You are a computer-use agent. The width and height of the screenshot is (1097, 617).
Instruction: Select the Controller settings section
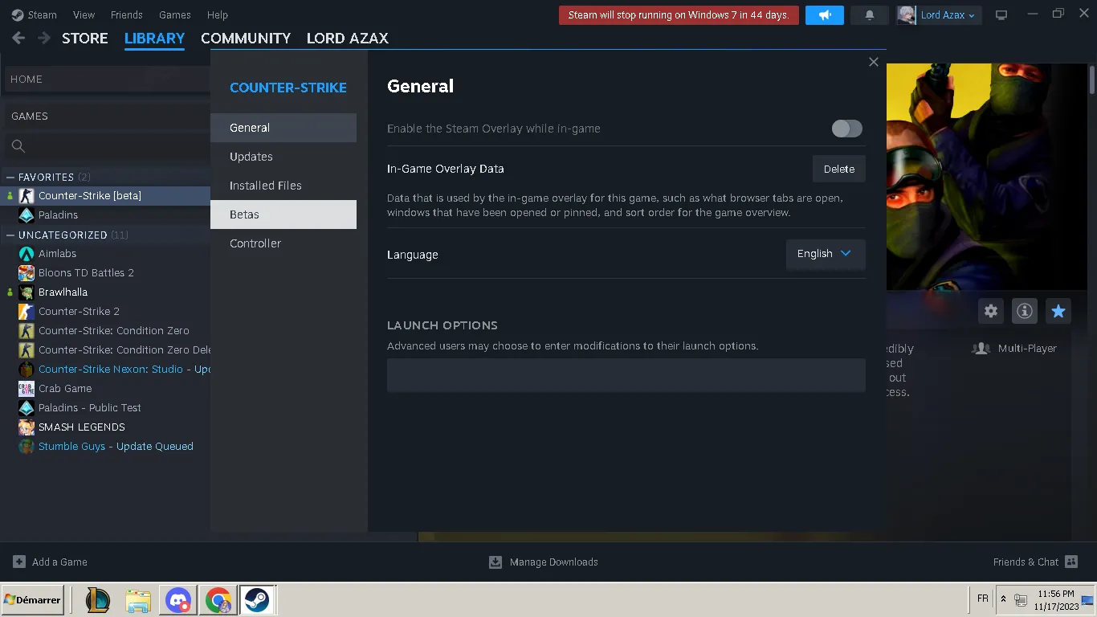click(x=283, y=243)
